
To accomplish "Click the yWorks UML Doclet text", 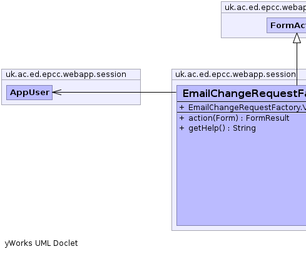I will click(x=41, y=243).
